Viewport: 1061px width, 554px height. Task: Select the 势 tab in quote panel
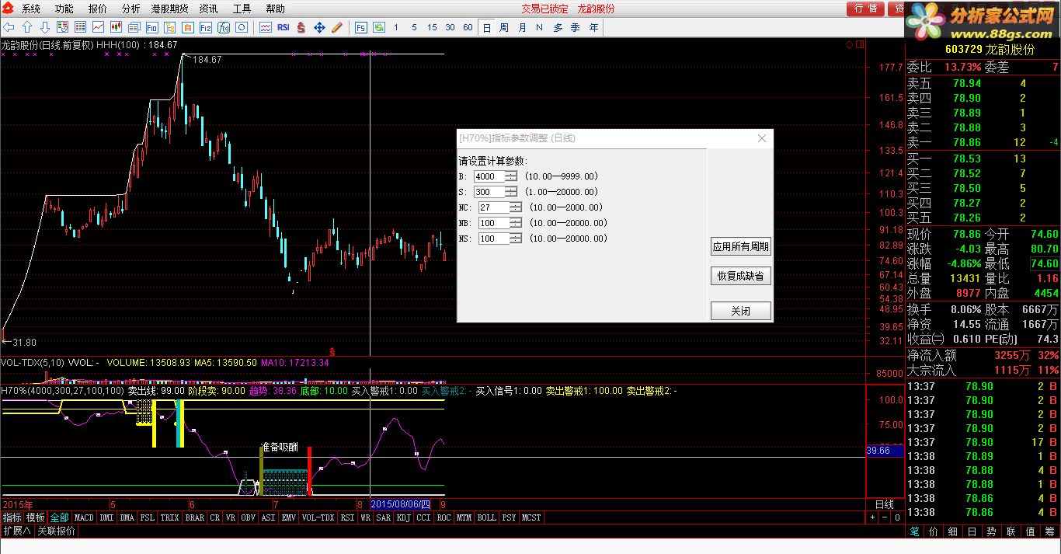coord(991,531)
